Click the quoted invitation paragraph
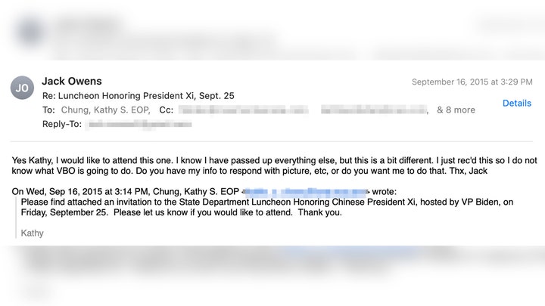Image resolution: width=545 pixels, height=306 pixels. point(267,207)
